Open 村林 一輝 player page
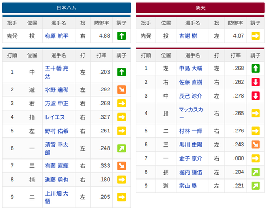The image size is (266, 210). [191, 131]
